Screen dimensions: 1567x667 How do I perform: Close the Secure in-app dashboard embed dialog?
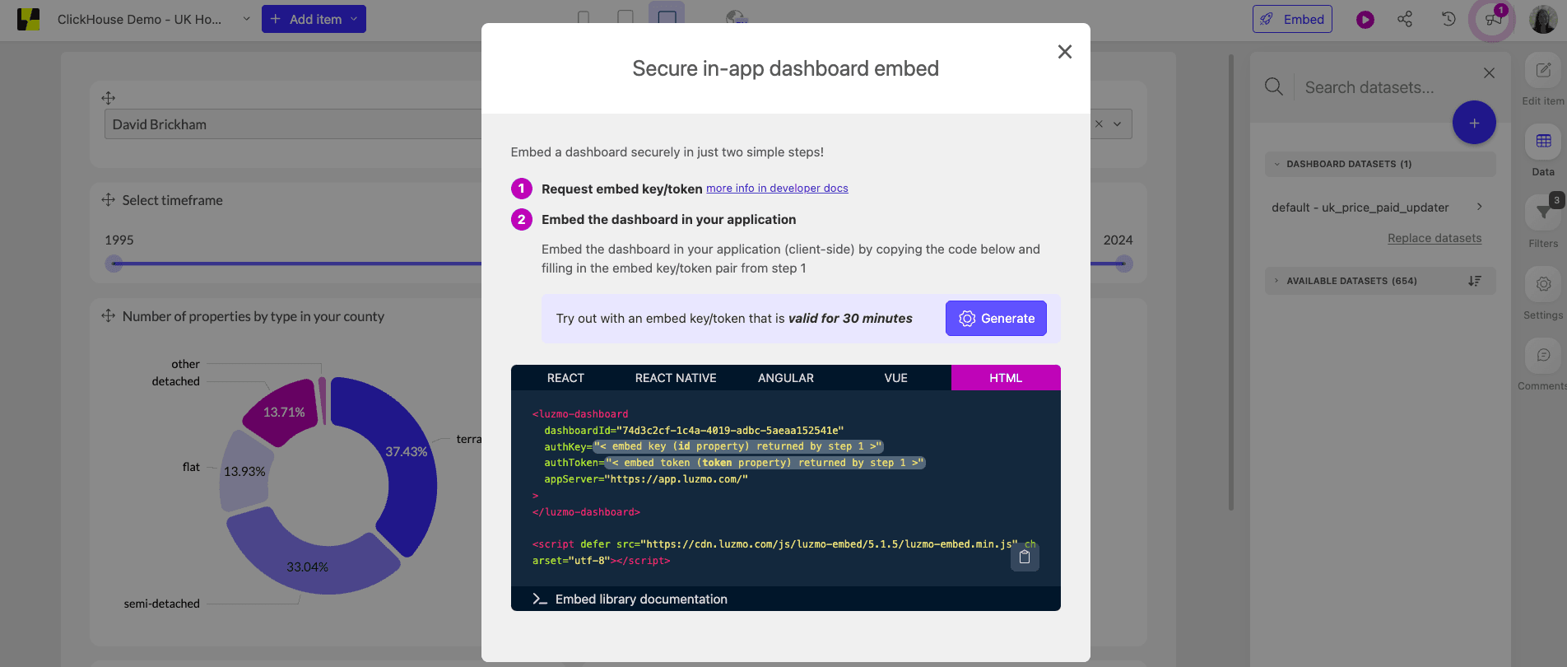[1064, 52]
